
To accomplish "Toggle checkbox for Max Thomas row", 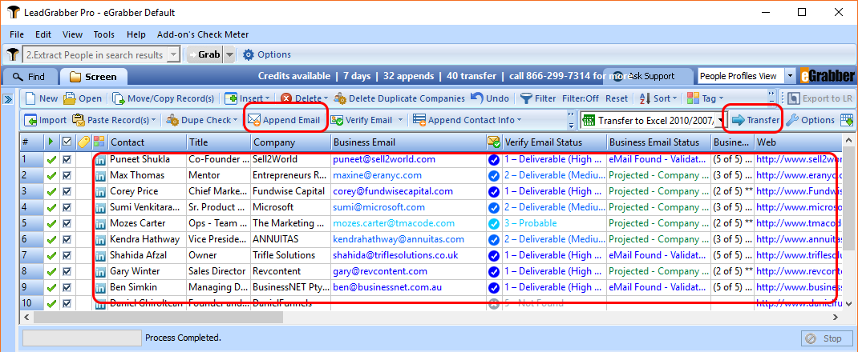I will pos(67,176).
